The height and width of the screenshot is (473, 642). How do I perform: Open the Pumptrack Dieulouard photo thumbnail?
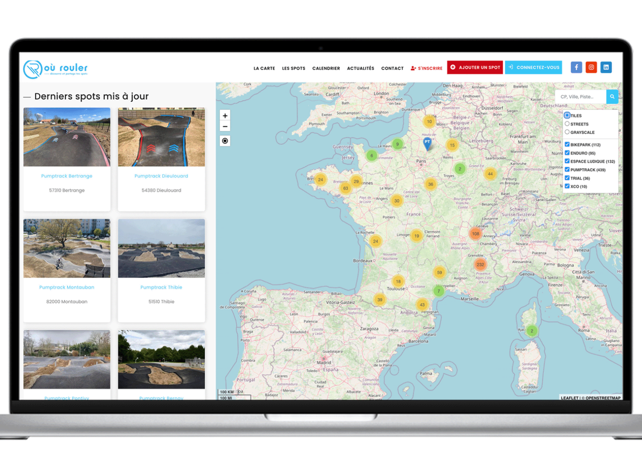(161, 137)
